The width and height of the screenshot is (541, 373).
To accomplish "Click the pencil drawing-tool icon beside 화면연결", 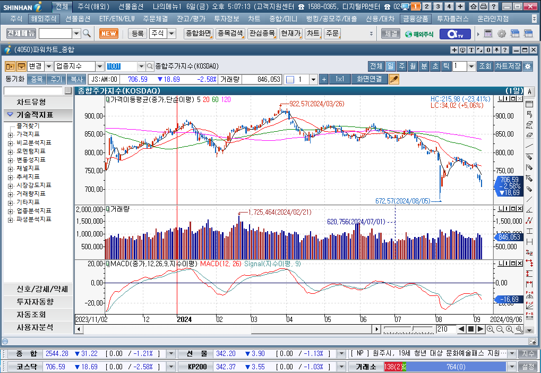I will pyautogui.click(x=394, y=80).
